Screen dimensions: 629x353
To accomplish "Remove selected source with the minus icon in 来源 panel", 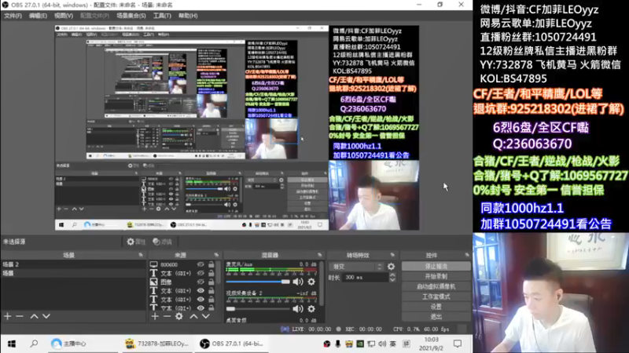I will point(167,316).
